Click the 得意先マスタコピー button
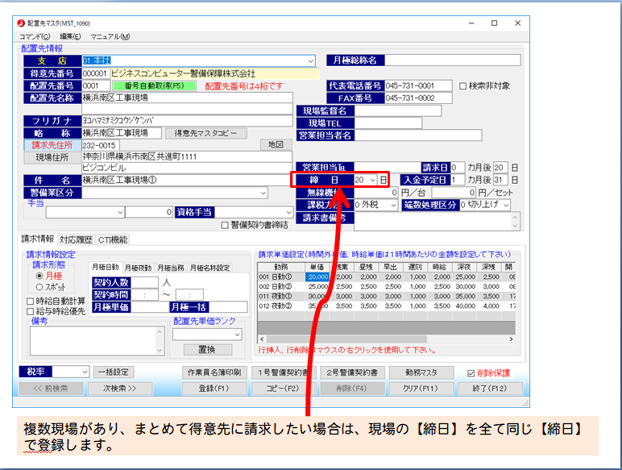Screen dimensions: 622x470 click(x=206, y=132)
